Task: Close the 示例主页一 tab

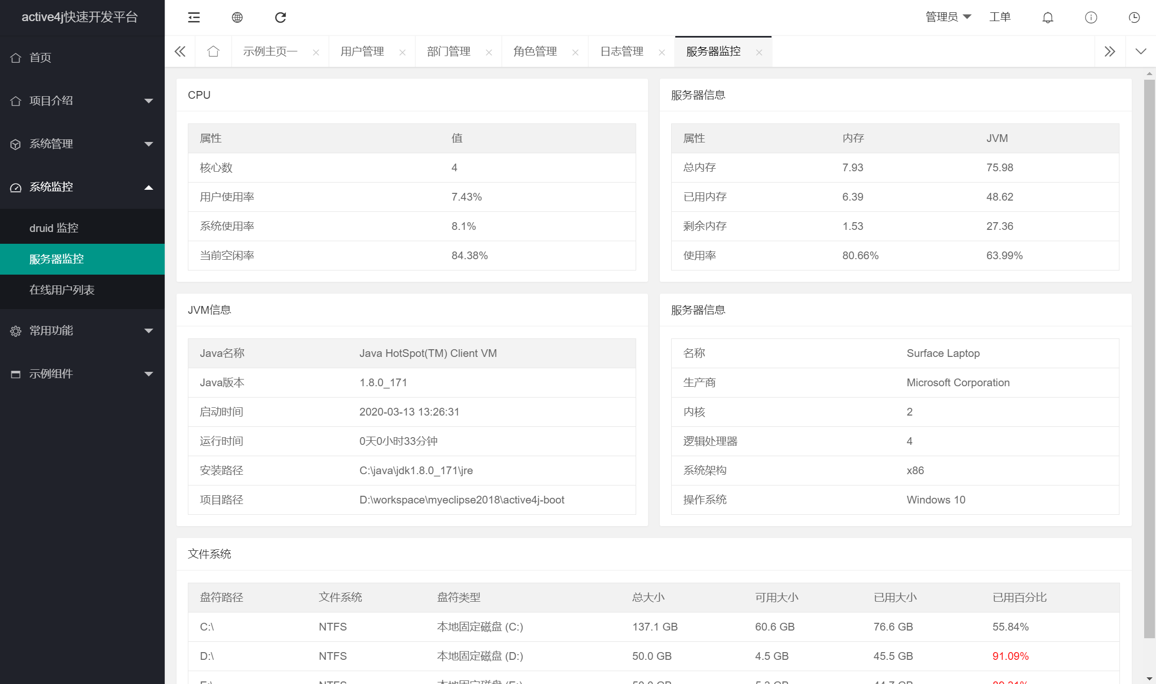Action: (x=316, y=52)
